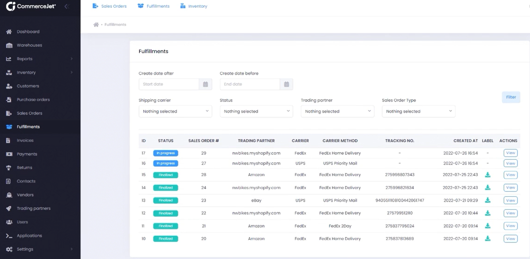Open the Shipping carrier dropdown

click(175, 111)
